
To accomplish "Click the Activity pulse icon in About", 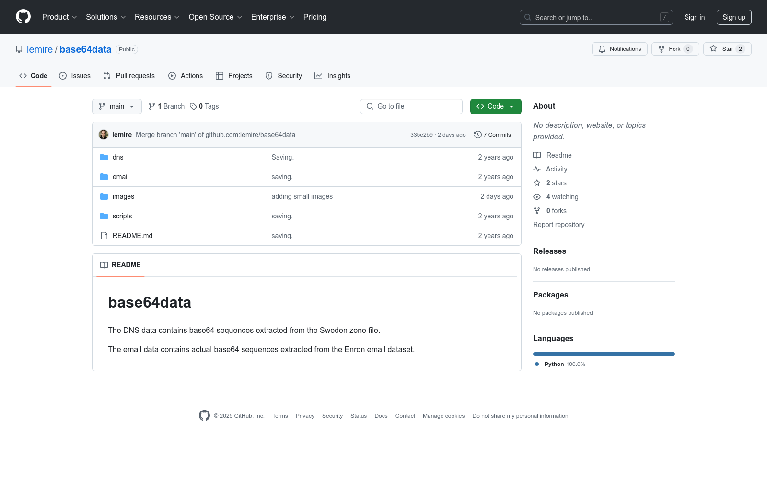I will coord(537,169).
